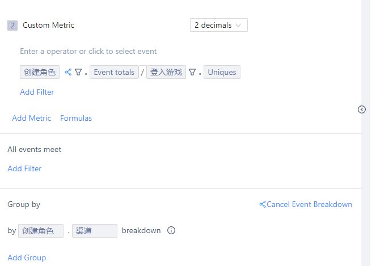Select the 创建角色 event chip in formula
The width and height of the screenshot is (376, 266).
pos(39,72)
